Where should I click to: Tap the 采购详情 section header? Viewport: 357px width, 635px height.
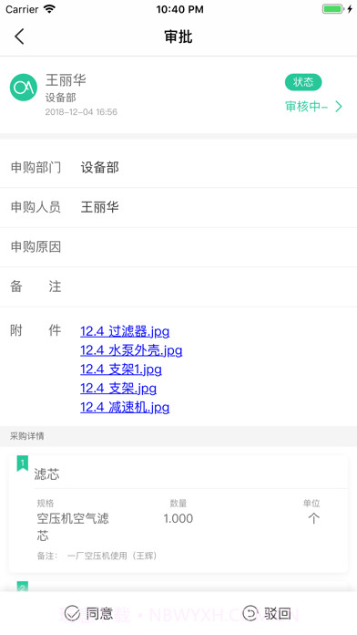[27, 436]
